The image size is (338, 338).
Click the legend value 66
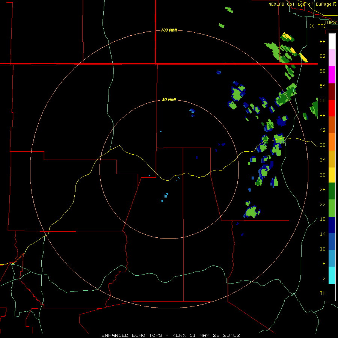click(x=323, y=41)
